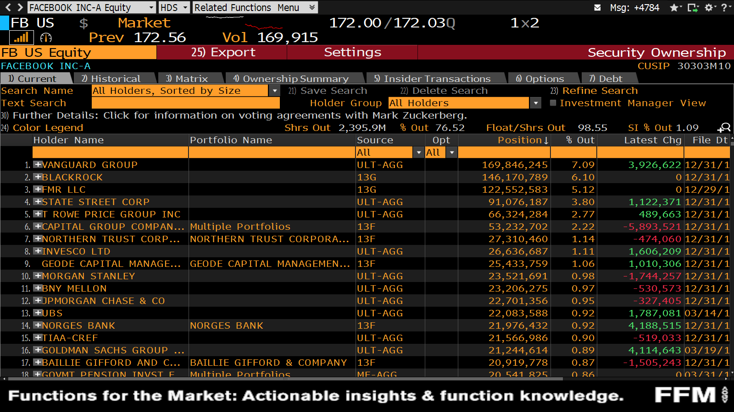The height and width of the screenshot is (412, 734).
Task: Expand the Morgan Stanley row
Action: point(38,276)
